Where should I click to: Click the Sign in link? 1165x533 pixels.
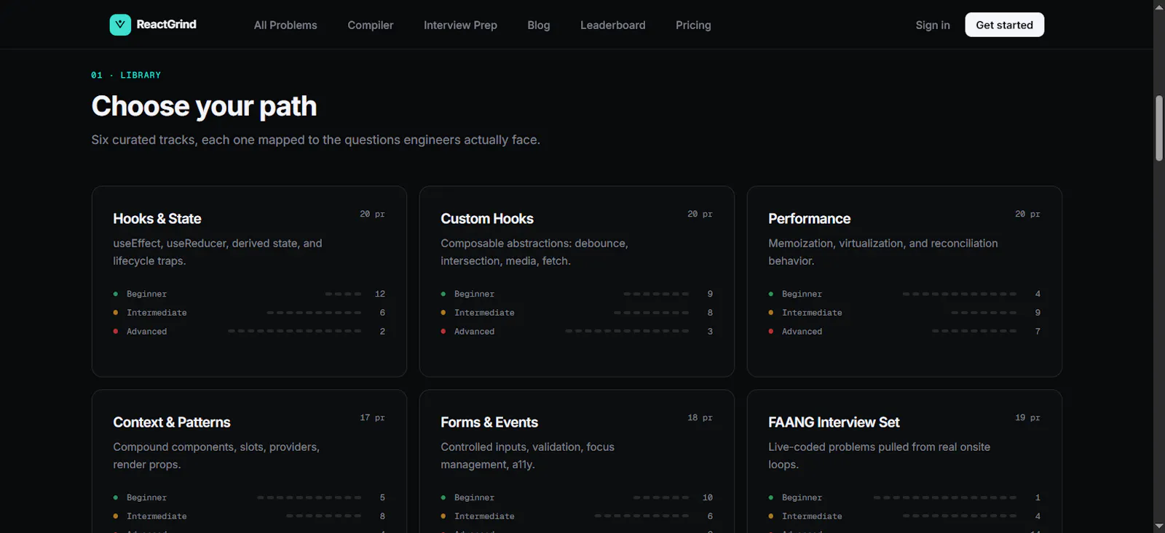pos(933,25)
